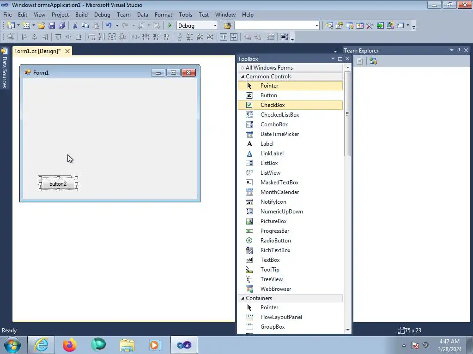Open New Project dropdown arrow
Screen dimensions: 473x354
tap(18, 26)
